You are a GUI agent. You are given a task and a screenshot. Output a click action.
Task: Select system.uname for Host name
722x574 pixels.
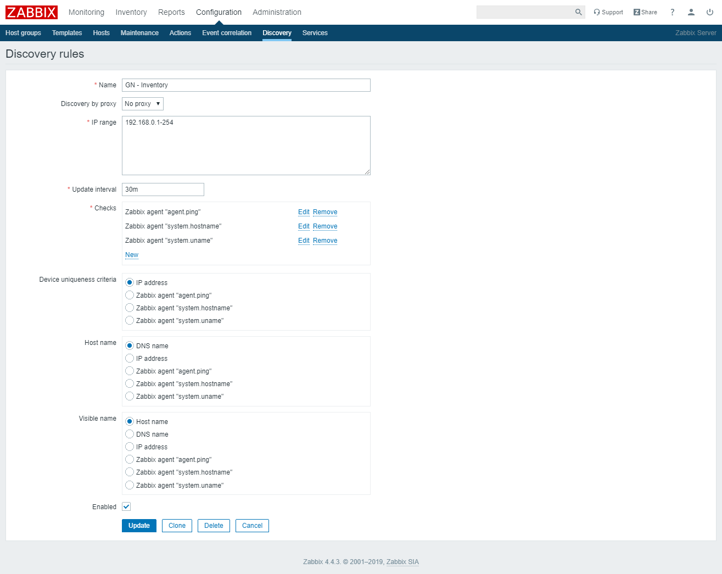click(130, 396)
